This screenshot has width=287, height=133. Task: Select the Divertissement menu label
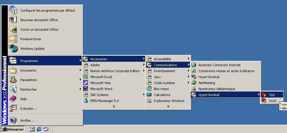point(165,71)
